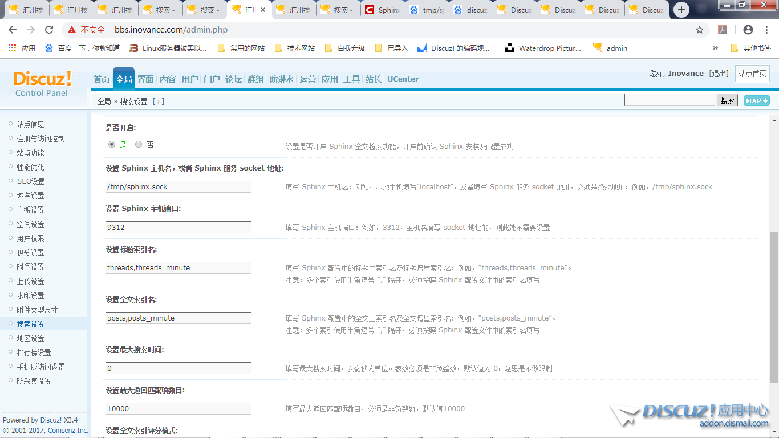Screen dimensions: 779x438
Task: Switch to the 论坛 navigation tab
Action: point(233,79)
